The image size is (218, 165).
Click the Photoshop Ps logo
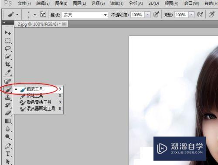(8, 3)
